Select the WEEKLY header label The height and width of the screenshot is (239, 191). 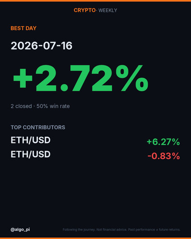pos(108,11)
